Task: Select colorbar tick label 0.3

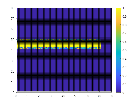Action: pyautogui.click(x=124, y=67)
